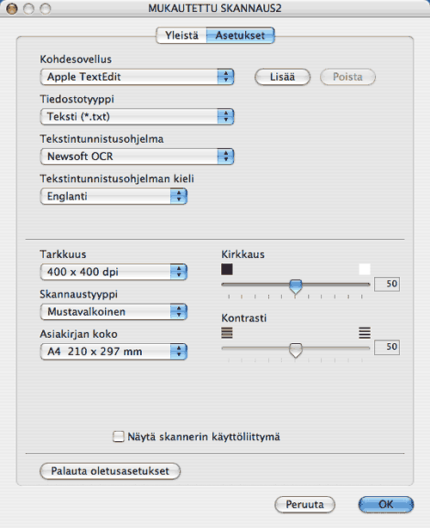Expand the Tiedostotyyppi Teksti (*.txt) dropdown
Image resolution: width=430 pixels, height=528 pixels.
(137, 116)
